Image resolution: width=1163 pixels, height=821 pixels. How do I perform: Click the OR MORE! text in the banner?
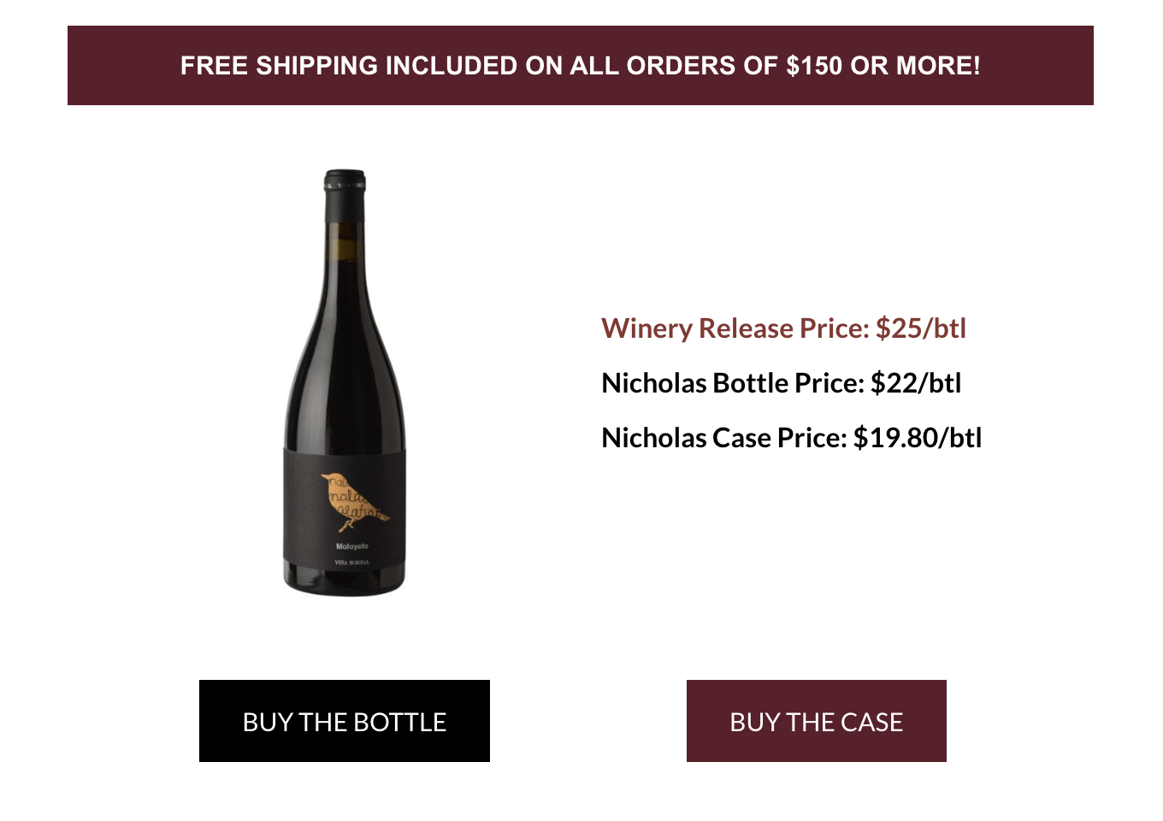[x=915, y=66]
